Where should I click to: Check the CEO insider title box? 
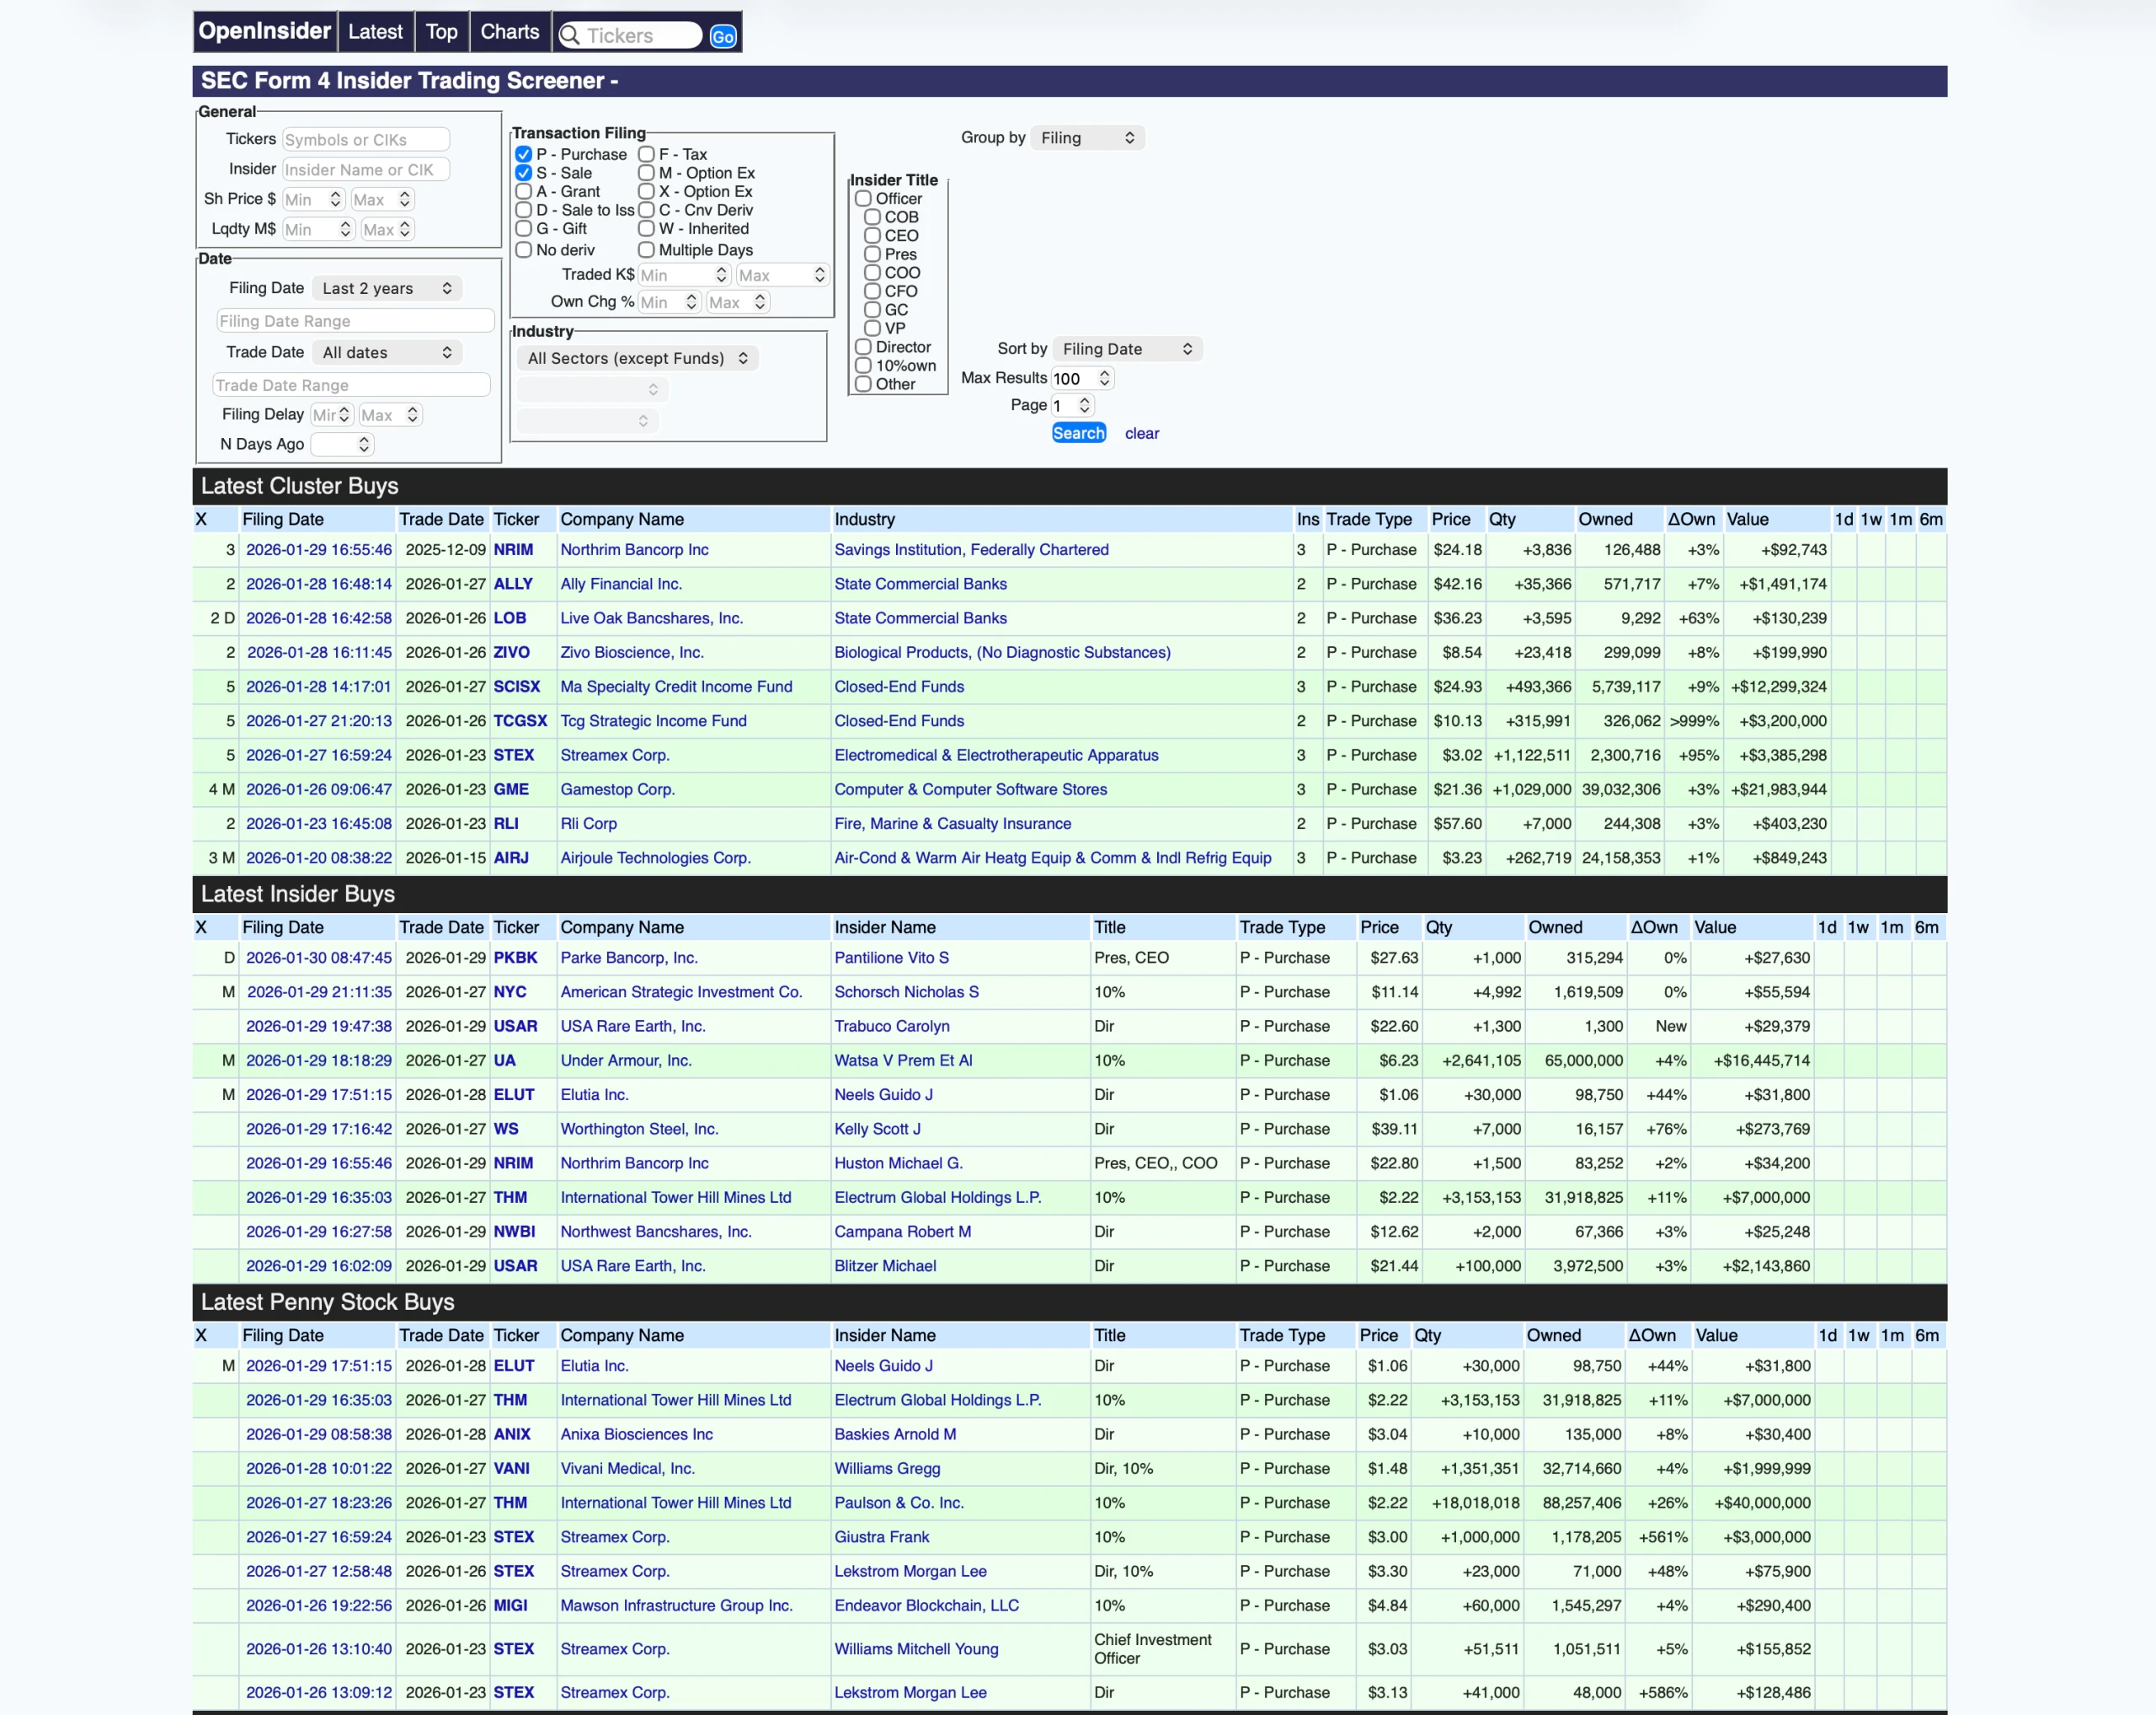(x=872, y=236)
